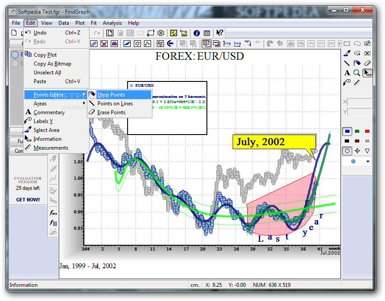Click the What's This help cursor icon
The height and width of the screenshot is (301, 385).
[x=219, y=33]
